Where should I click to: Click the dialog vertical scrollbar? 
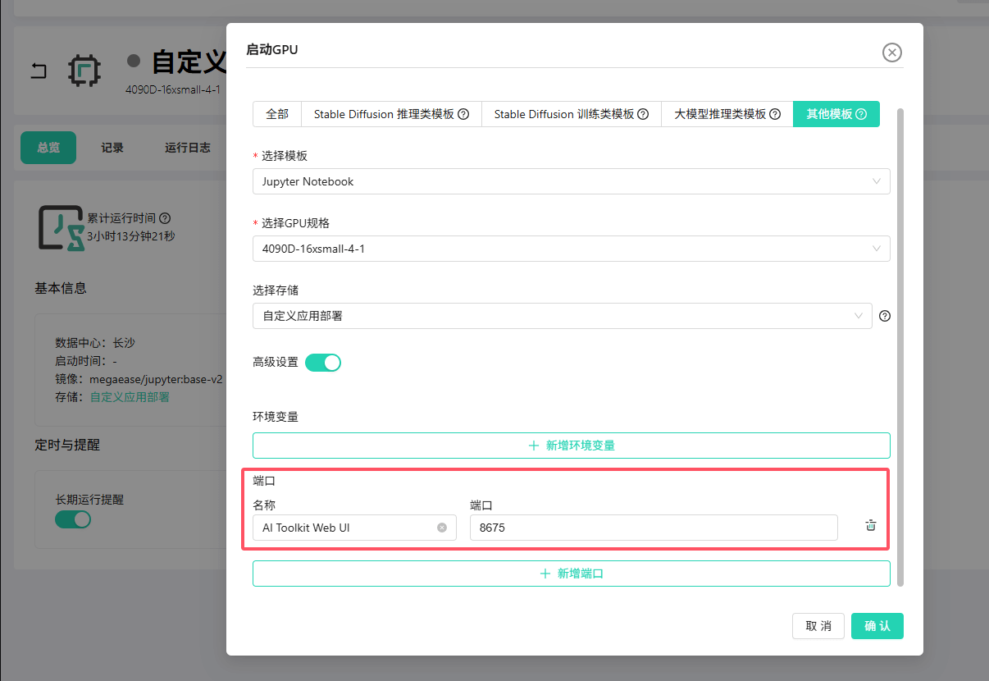900,346
